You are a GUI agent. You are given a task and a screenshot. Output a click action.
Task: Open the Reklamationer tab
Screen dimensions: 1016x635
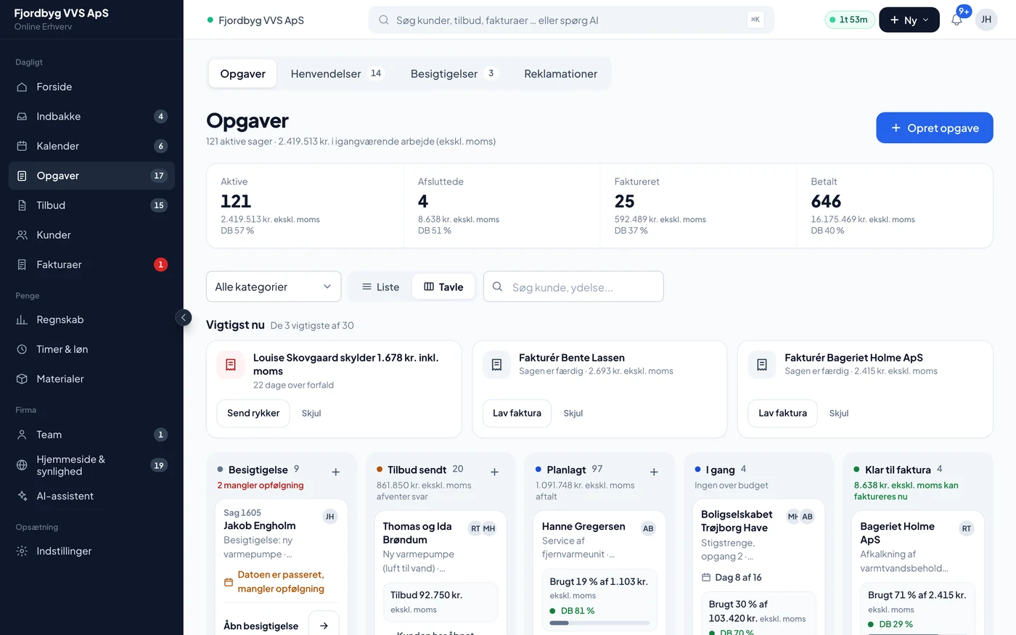561,73
